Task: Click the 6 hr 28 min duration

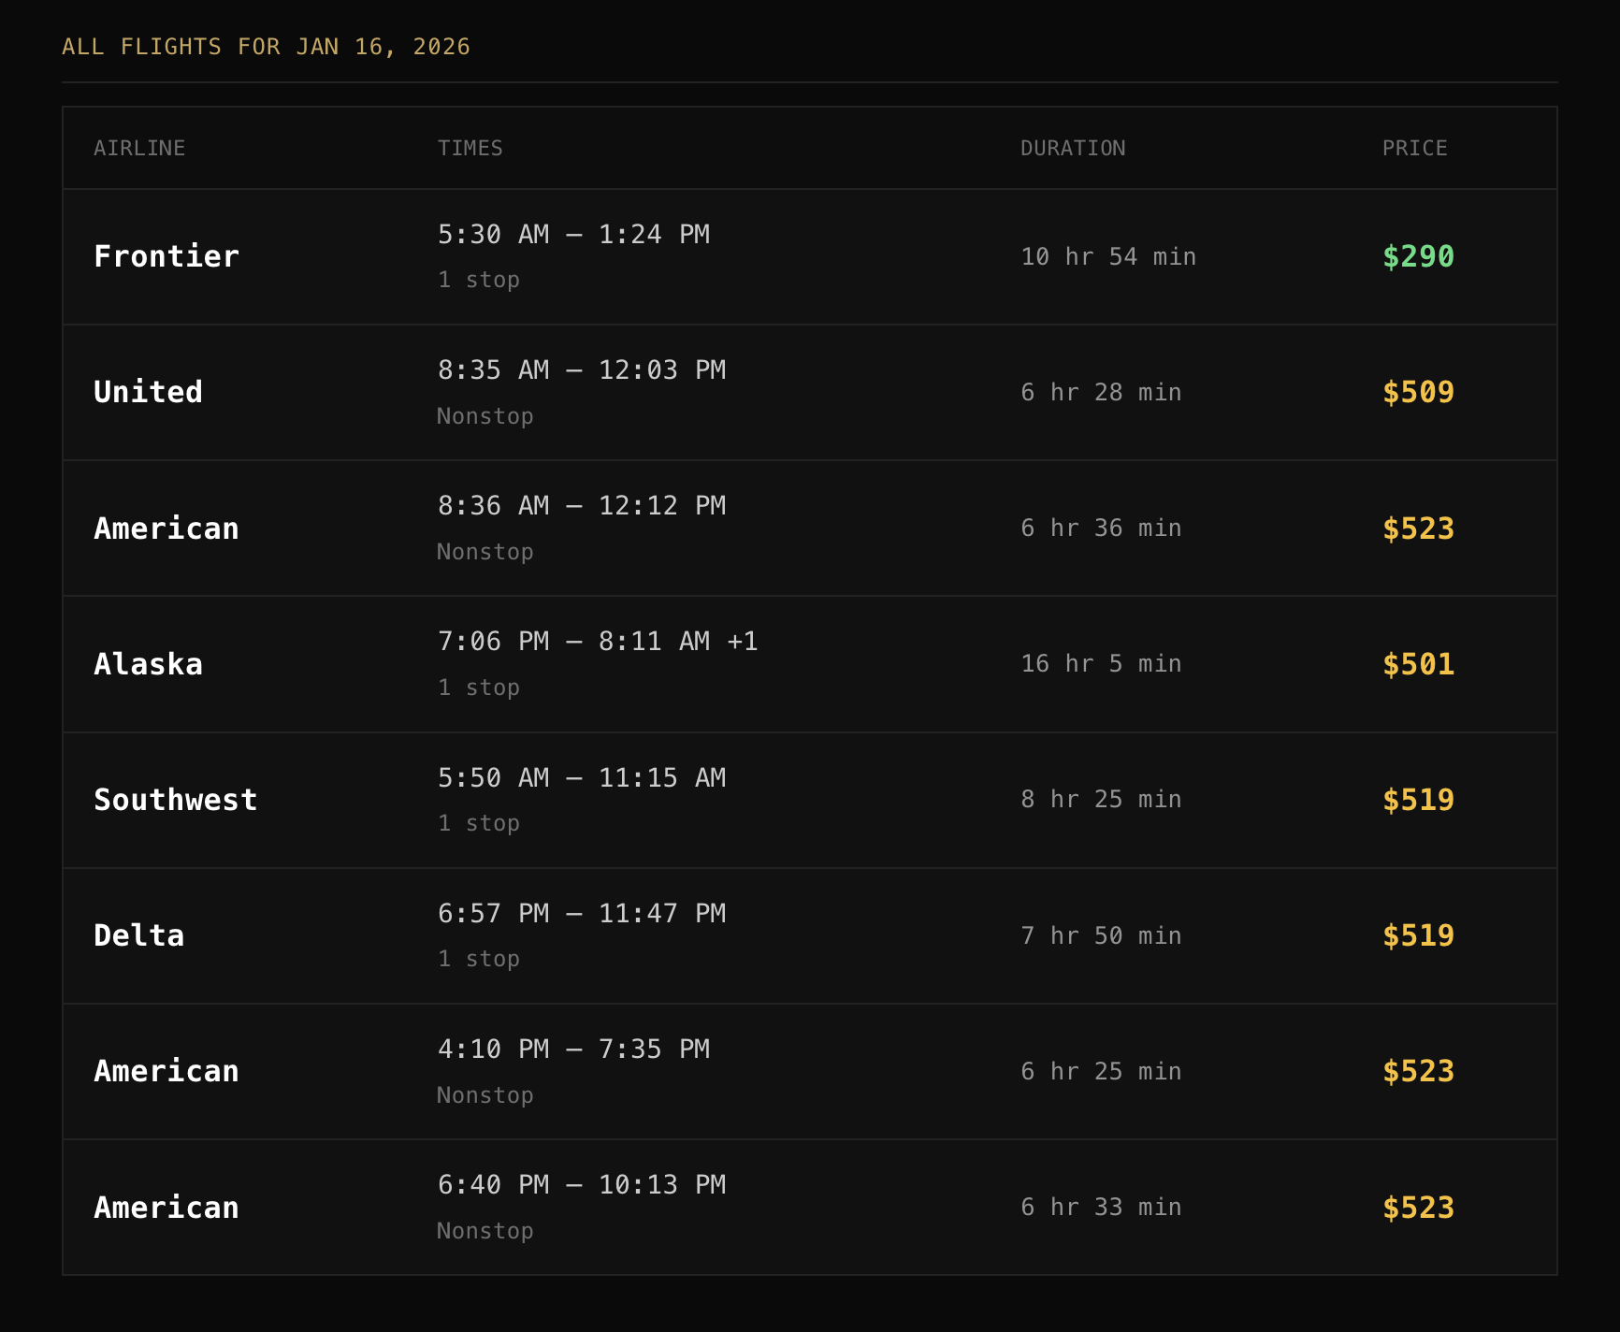Action: point(1100,392)
